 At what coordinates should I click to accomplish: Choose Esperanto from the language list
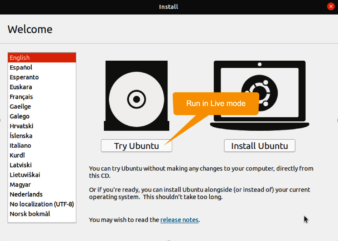[42, 77]
